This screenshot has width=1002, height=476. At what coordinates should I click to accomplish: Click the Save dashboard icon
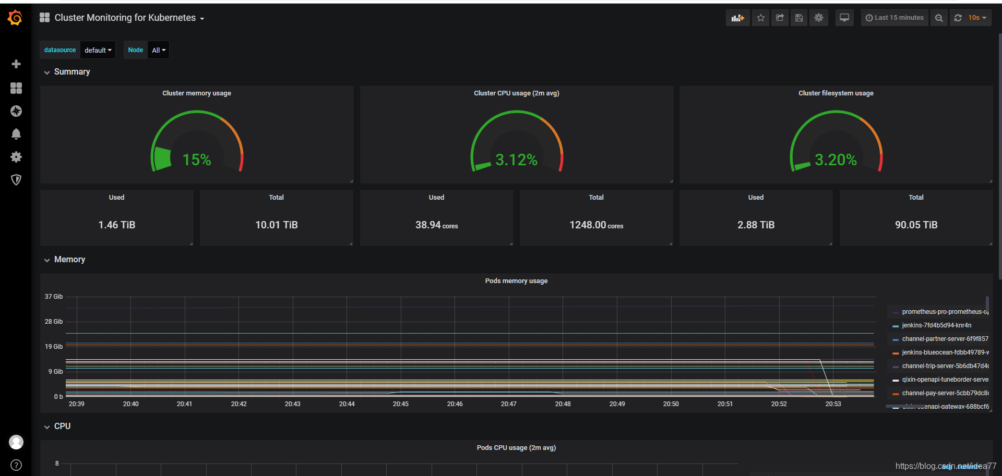[x=799, y=18]
